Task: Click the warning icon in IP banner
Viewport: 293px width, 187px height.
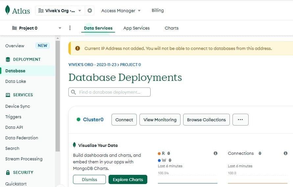Action: pyautogui.click(x=78, y=48)
